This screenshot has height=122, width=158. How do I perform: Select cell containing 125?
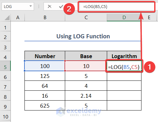pyautogui.click(x=45, y=76)
